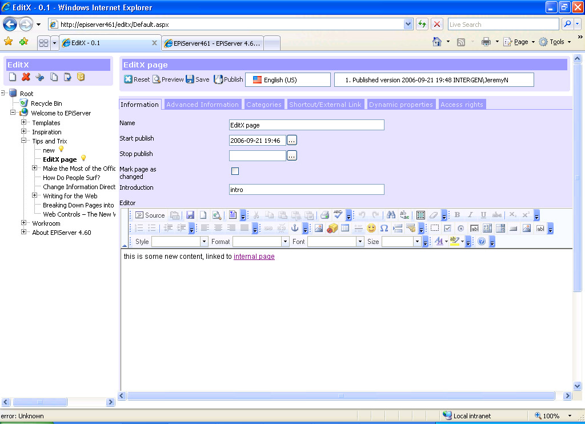585x424 pixels.
Task: Collapse the Welcome to EPiServer node
Action: (13, 113)
